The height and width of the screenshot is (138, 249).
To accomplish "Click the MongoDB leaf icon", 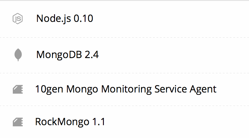I will point(18,55).
